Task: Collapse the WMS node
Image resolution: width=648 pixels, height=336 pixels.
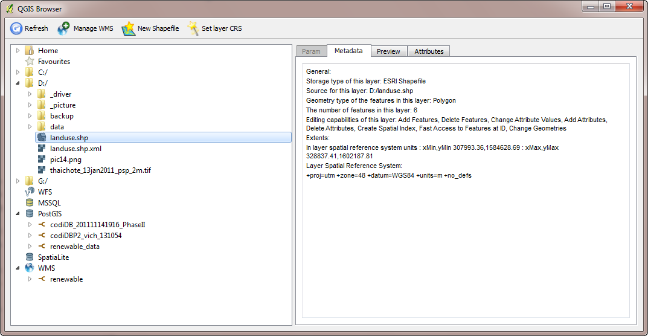Action: point(18,268)
